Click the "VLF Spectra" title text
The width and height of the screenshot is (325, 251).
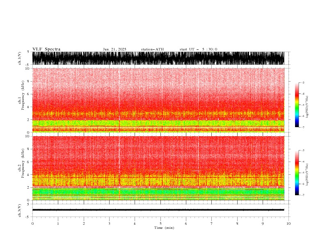click(x=46, y=49)
